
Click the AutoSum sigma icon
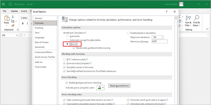(x=179, y=17)
